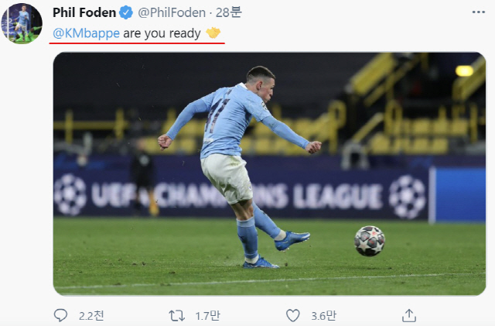Open the @PhilFoden handle link
This screenshot has width=495, height=326.
(172, 12)
